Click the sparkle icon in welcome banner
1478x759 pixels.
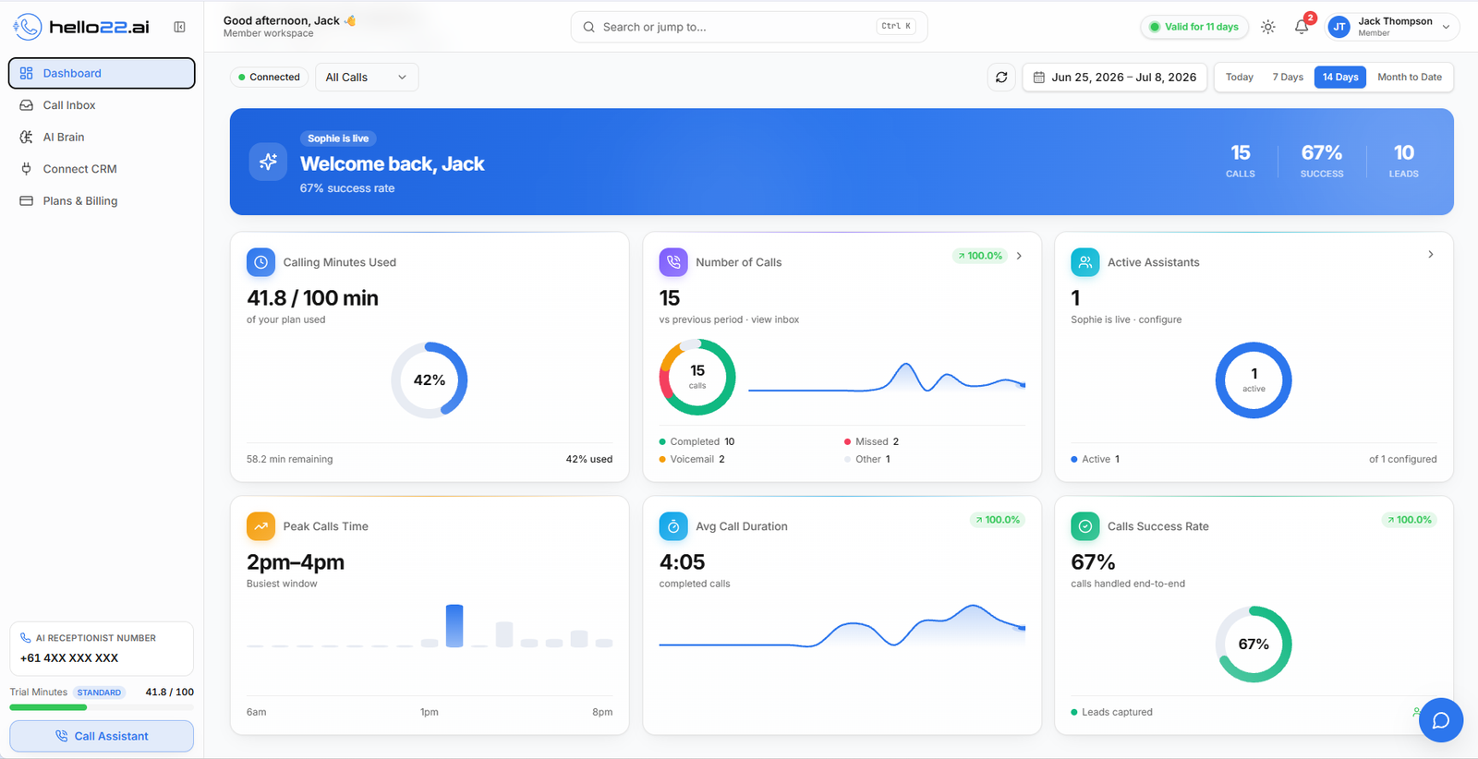268,162
